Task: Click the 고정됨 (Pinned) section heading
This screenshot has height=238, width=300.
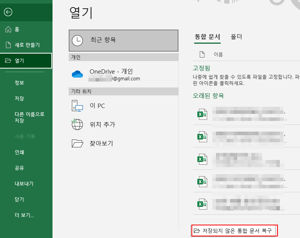Action: [x=201, y=68]
